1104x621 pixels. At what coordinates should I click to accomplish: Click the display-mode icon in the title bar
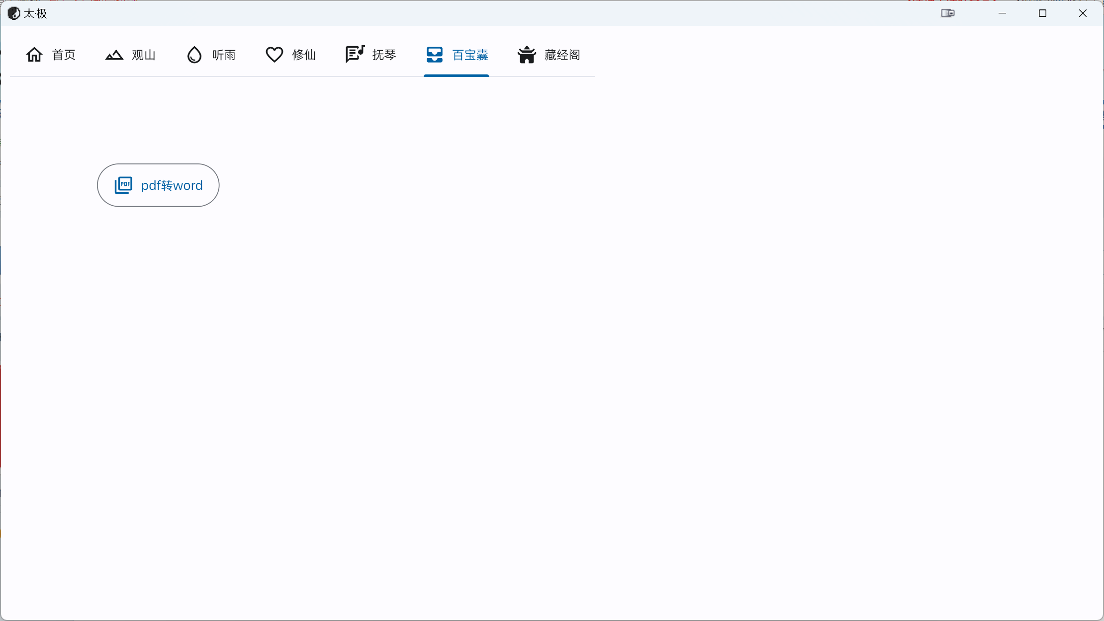pyautogui.click(x=948, y=13)
